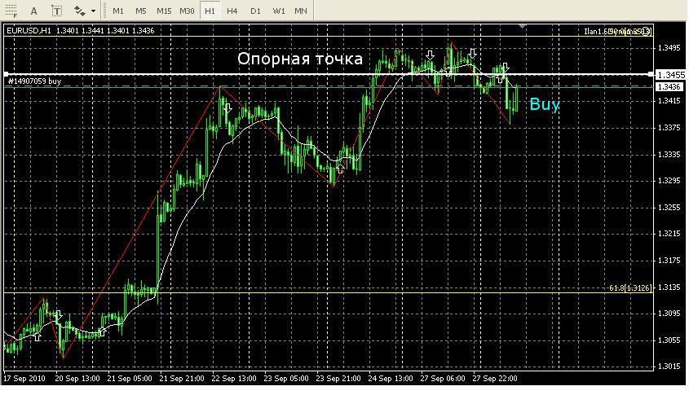Screen dimensions: 689x395
Task: Select the M30 timeframe button
Action: [x=187, y=11]
